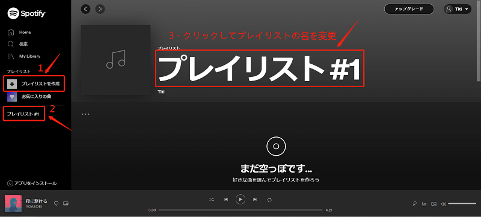Open the lyrics microphone icon

click(415, 204)
